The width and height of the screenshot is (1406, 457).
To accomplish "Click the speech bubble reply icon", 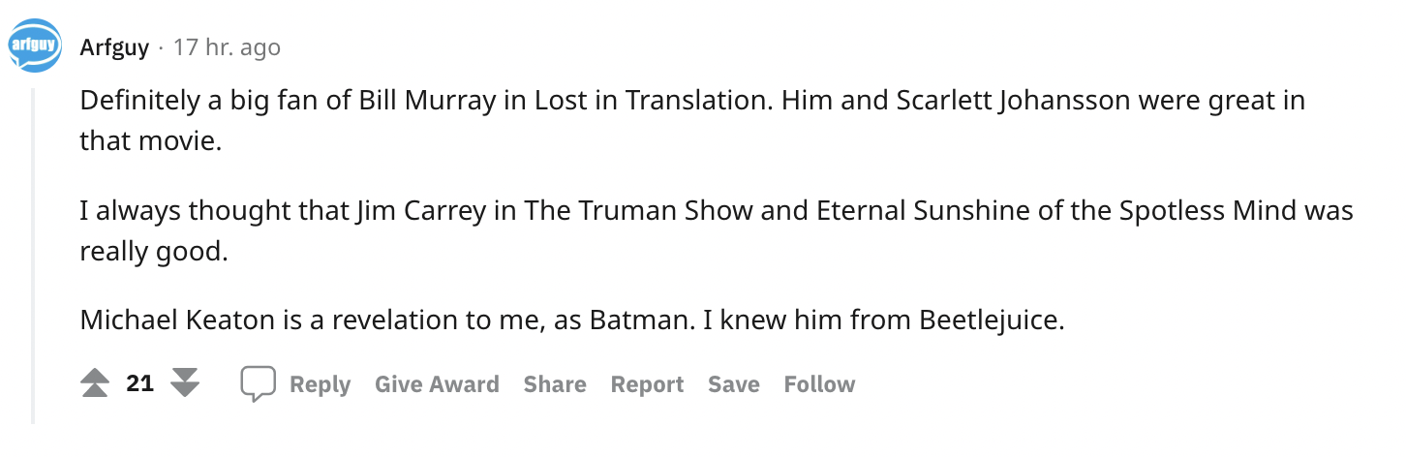I will click(x=259, y=384).
